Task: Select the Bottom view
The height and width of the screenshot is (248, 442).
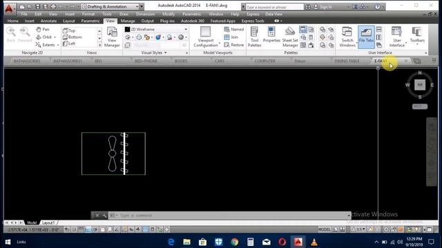Action: pyautogui.click(x=72, y=37)
